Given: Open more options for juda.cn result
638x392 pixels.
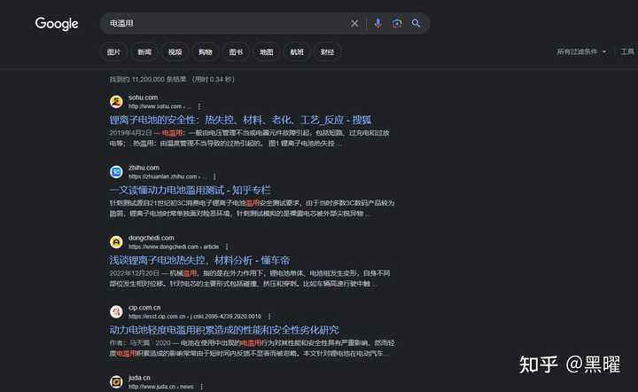Looking at the screenshot, I should 201,387.
